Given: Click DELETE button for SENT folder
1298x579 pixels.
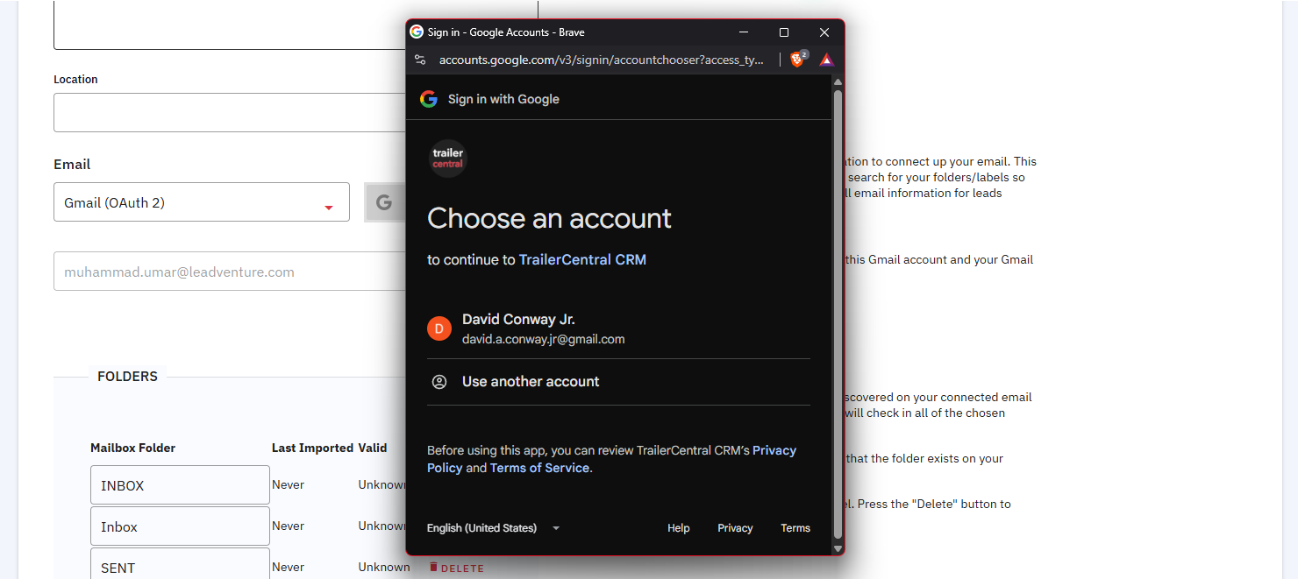Looking at the screenshot, I should click(x=457, y=568).
